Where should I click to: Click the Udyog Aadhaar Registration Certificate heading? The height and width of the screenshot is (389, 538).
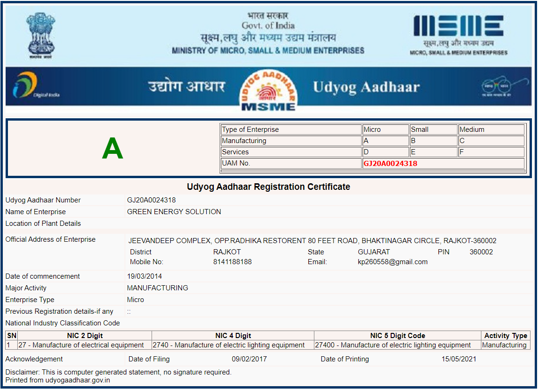pos(269,187)
